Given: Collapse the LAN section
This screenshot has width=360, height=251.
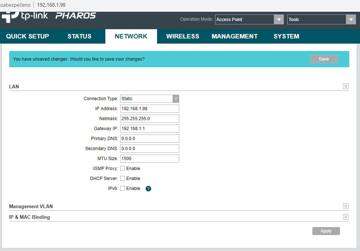Looking at the screenshot, I should coord(346,87).
